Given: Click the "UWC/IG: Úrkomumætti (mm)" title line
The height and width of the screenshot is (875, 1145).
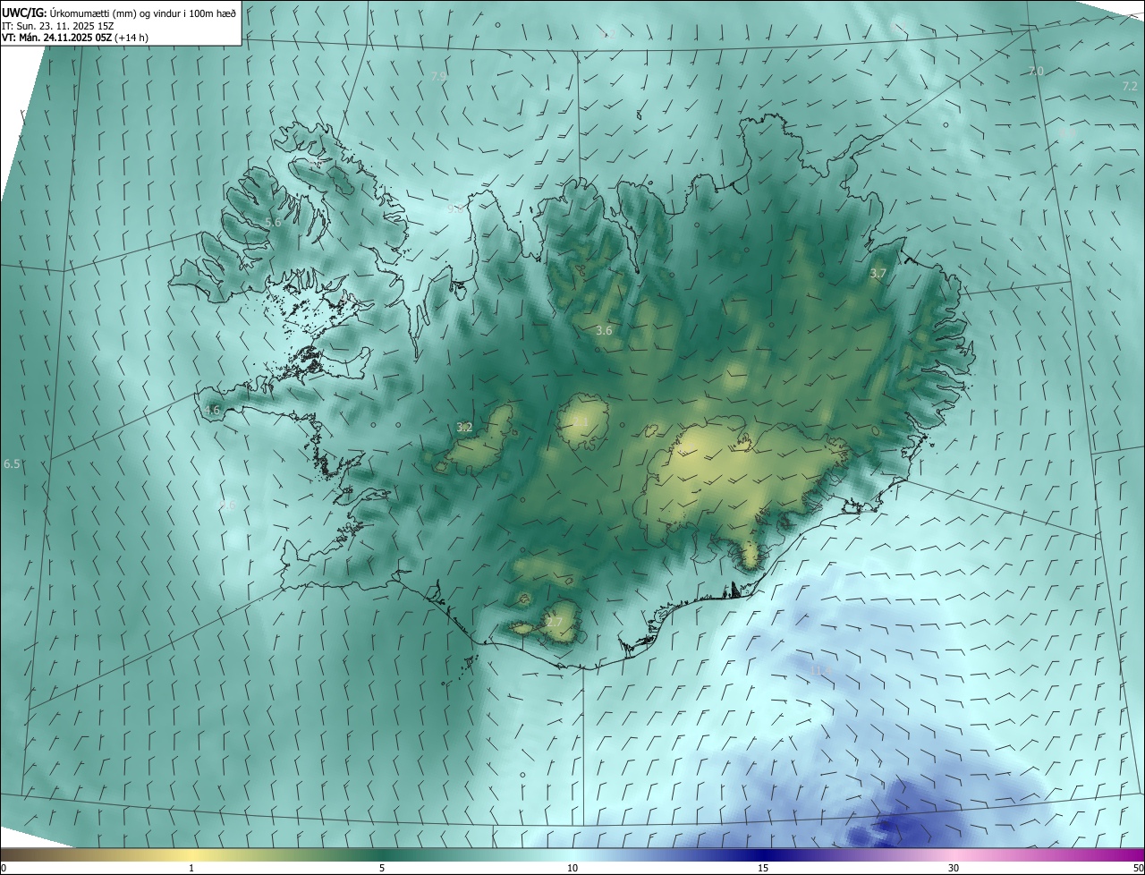Looking at the screenshot, I should pyautogui.click(x=120, y=13).
